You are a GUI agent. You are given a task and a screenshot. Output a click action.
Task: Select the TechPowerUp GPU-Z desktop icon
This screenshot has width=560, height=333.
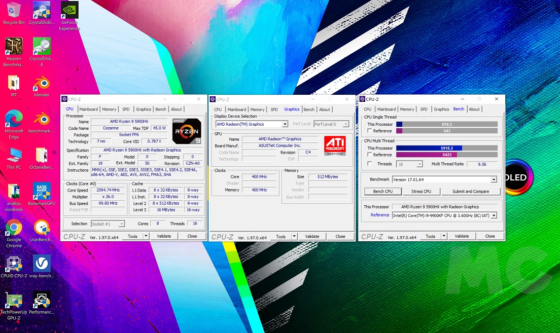(14, 301)
